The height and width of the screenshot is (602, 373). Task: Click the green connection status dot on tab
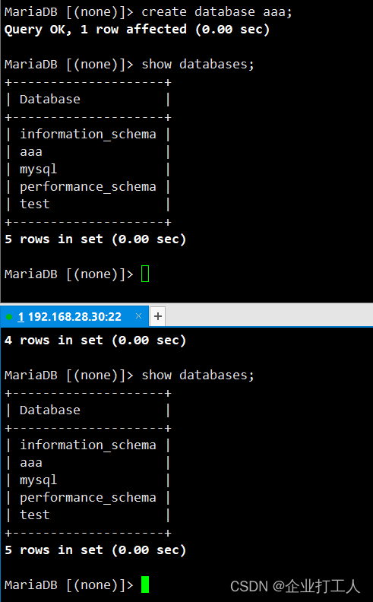9,317
